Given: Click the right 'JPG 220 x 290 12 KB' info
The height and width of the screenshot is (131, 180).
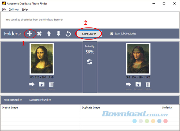Looking at the screenshot, I should click(x=138, y=77).
